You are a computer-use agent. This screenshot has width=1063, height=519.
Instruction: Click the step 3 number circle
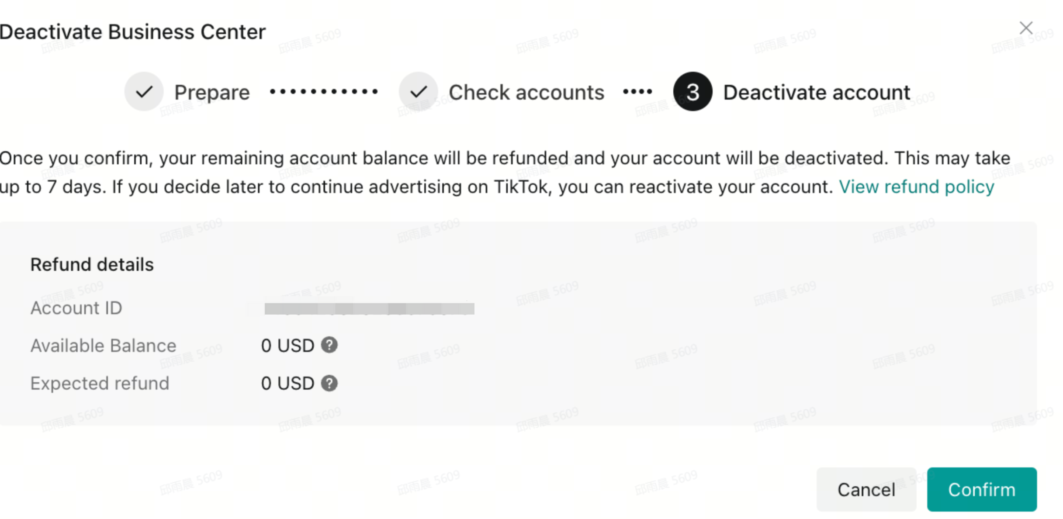click(x=693, y=92)
